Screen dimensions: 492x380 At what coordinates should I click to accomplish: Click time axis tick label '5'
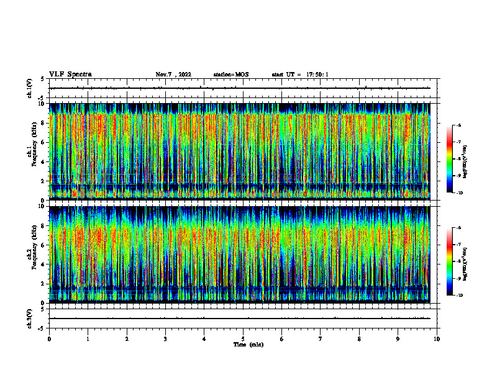243,339
